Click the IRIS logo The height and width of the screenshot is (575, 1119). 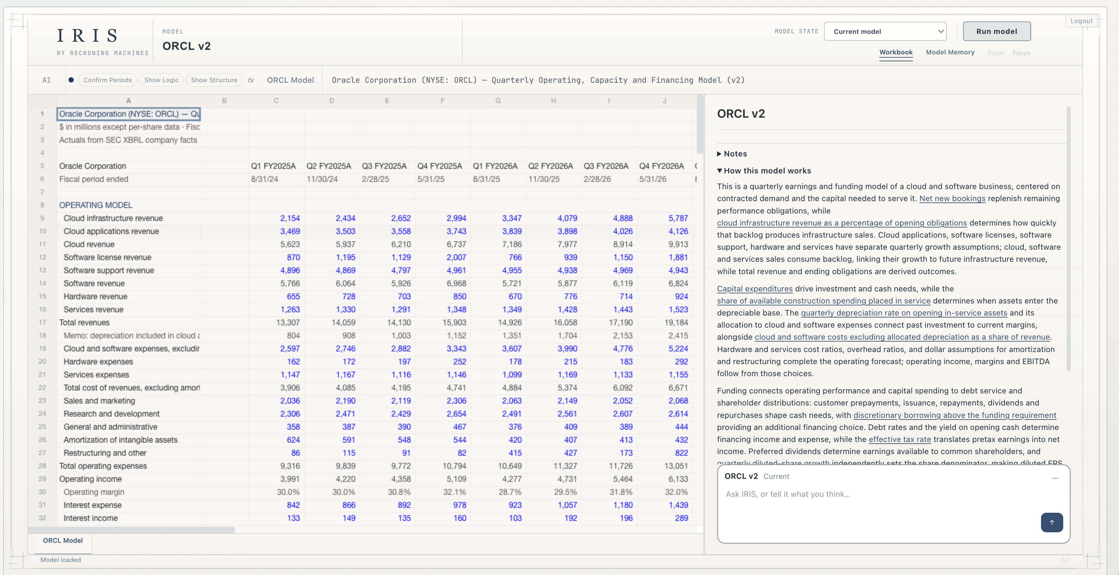click(87, 36)
